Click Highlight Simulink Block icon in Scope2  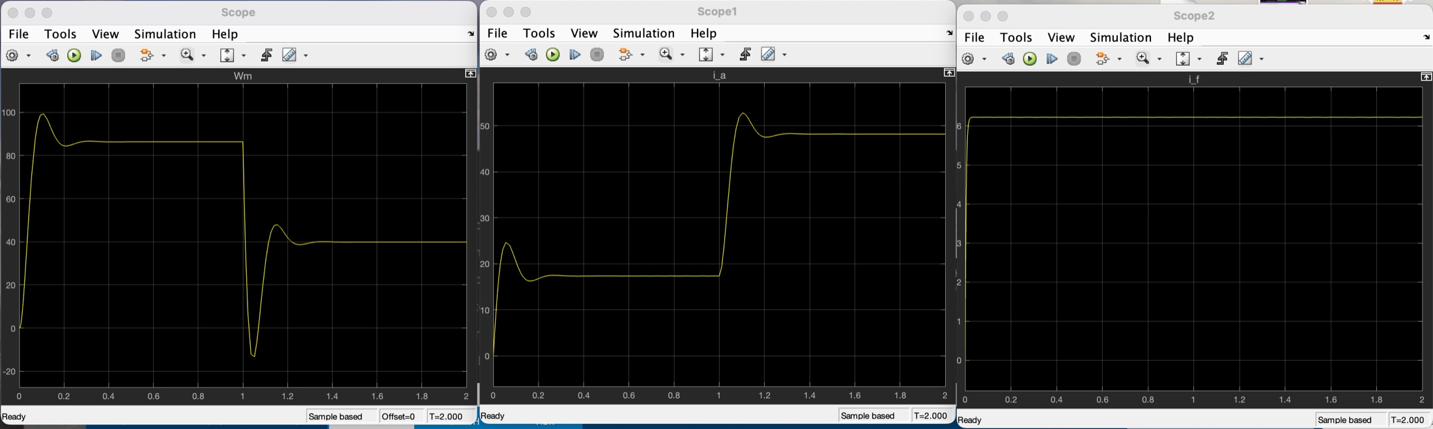[x=1103, y=59]
